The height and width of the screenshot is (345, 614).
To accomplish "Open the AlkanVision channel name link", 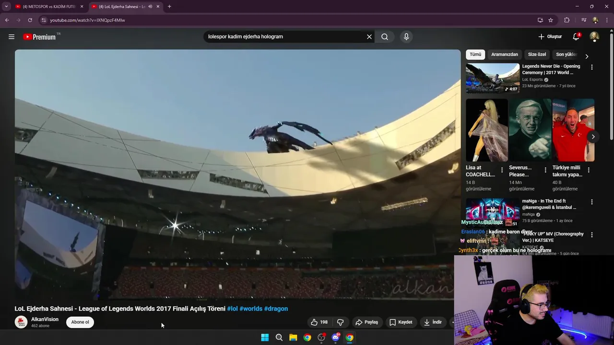I will pyautogui.click(x=45, y=319).
